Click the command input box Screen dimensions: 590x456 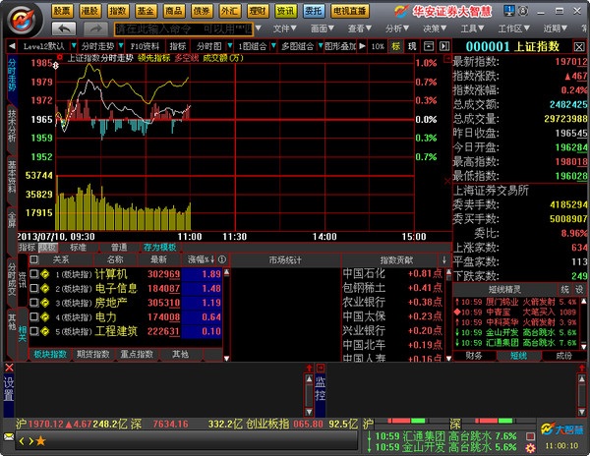pos(184,28)
